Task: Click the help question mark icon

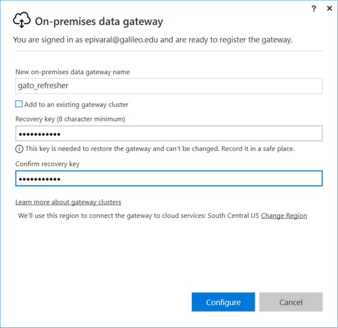Action: point(314,8)
